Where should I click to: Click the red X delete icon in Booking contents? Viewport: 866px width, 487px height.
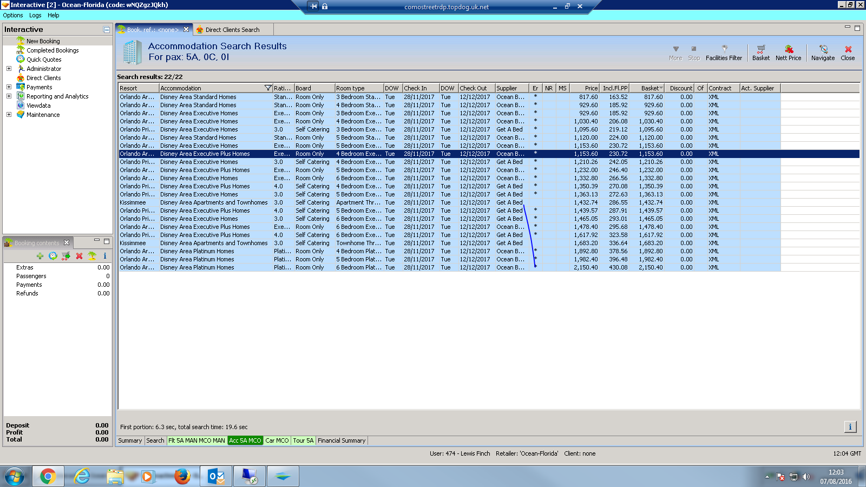click(79, 256)
